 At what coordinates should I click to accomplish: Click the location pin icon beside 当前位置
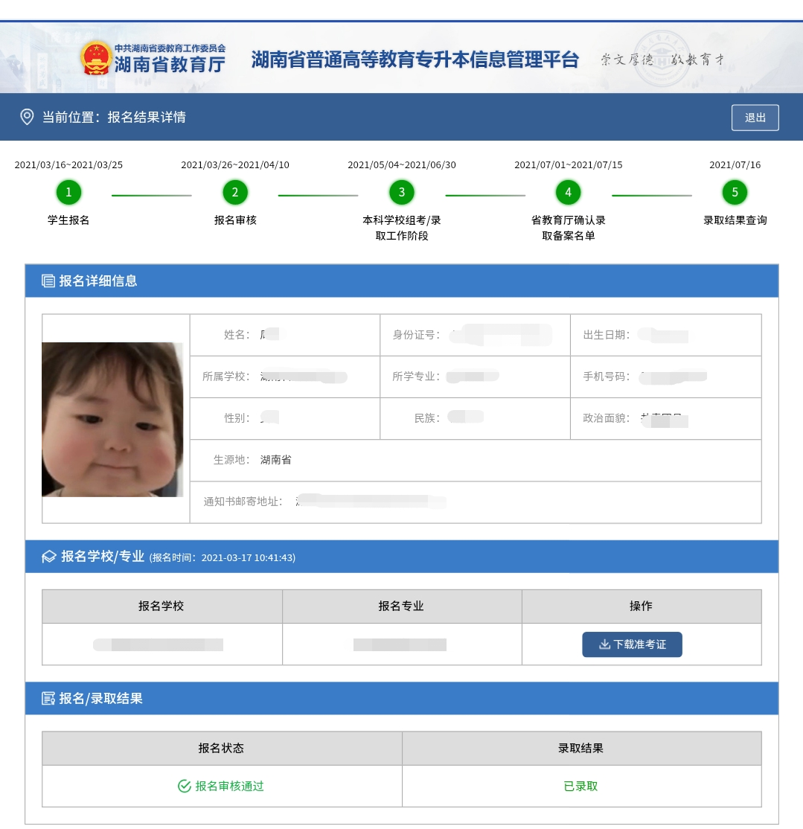pyautogui.click(x=27, y=117)
